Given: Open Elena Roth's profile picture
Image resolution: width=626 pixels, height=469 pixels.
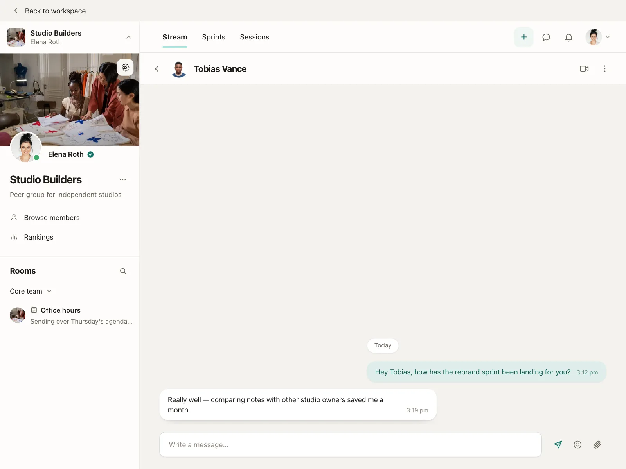Looking at the screenshot, I should click(x=26, y=147).
